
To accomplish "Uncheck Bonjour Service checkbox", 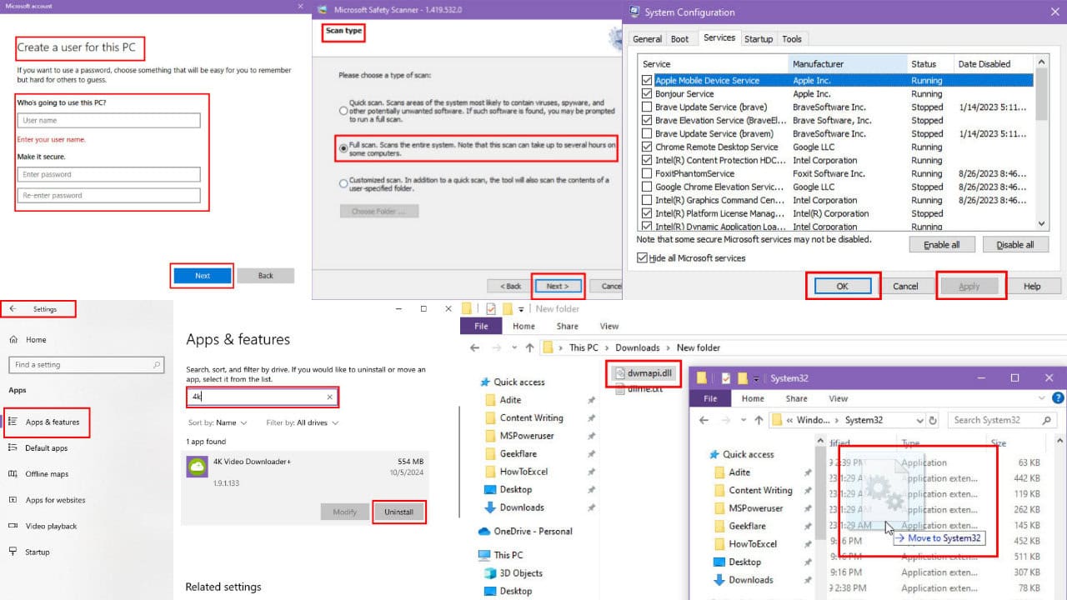I will (647, 94).
